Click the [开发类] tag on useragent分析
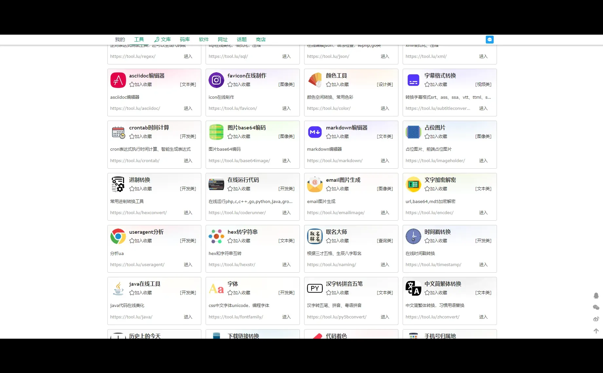603x373 pixels. (188, 241)
